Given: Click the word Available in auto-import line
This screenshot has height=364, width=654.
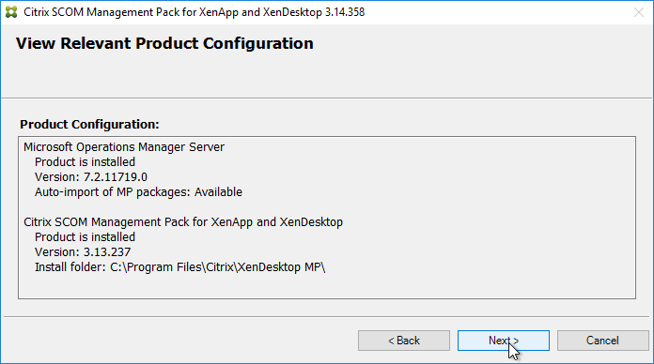Looking at the screenshot, I should click(x=218, y=192).
